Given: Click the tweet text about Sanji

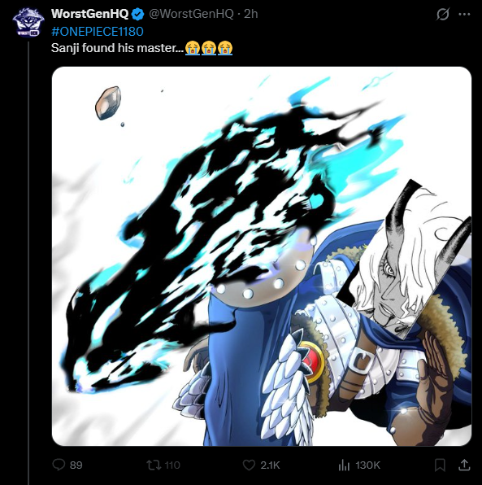Looking at the screenshot, I should [141, 48].
